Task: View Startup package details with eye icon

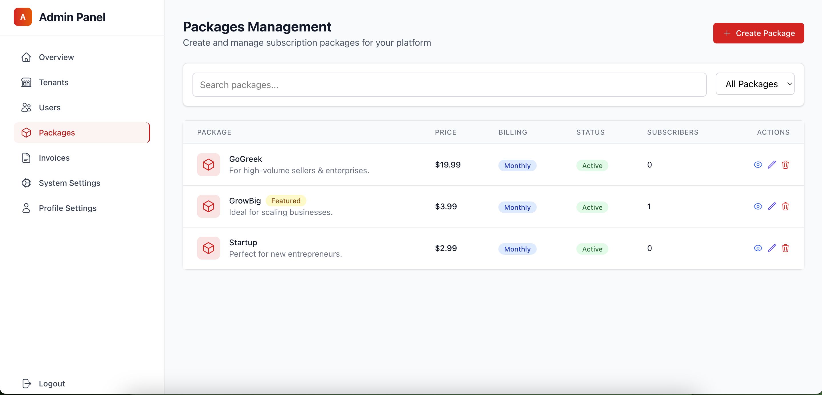Action: [x=758, y=248]
